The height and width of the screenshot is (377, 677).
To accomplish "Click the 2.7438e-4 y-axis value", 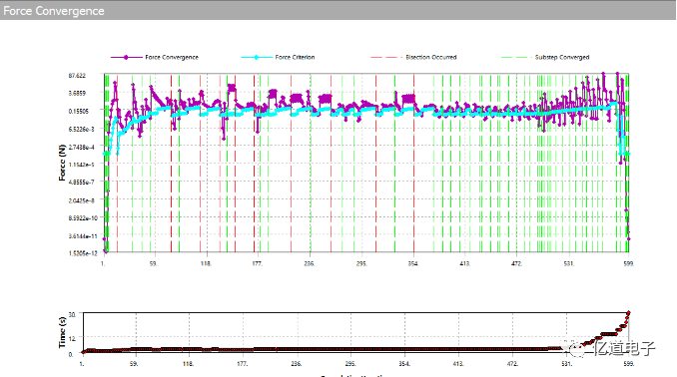I will click(x=81, y=147).
